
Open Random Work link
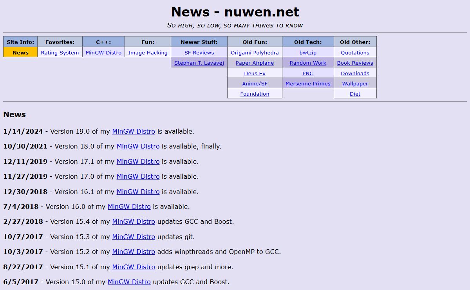point(308,63)
